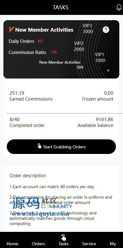The image size is (123, 248).
Task: Open the question mark help icon
Action: click(x=106, y=29)
